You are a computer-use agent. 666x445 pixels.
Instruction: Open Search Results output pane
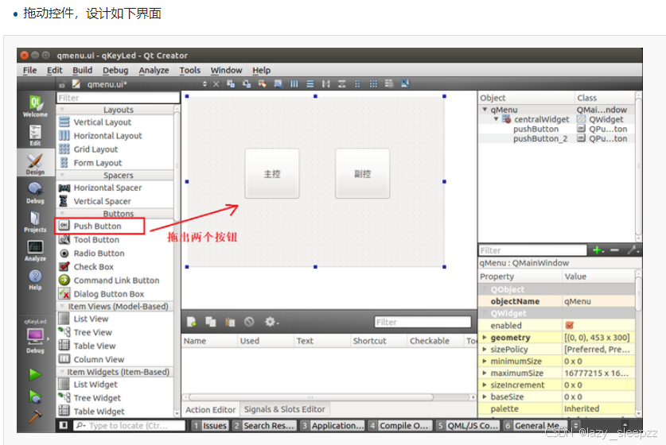tap(264, 425)
